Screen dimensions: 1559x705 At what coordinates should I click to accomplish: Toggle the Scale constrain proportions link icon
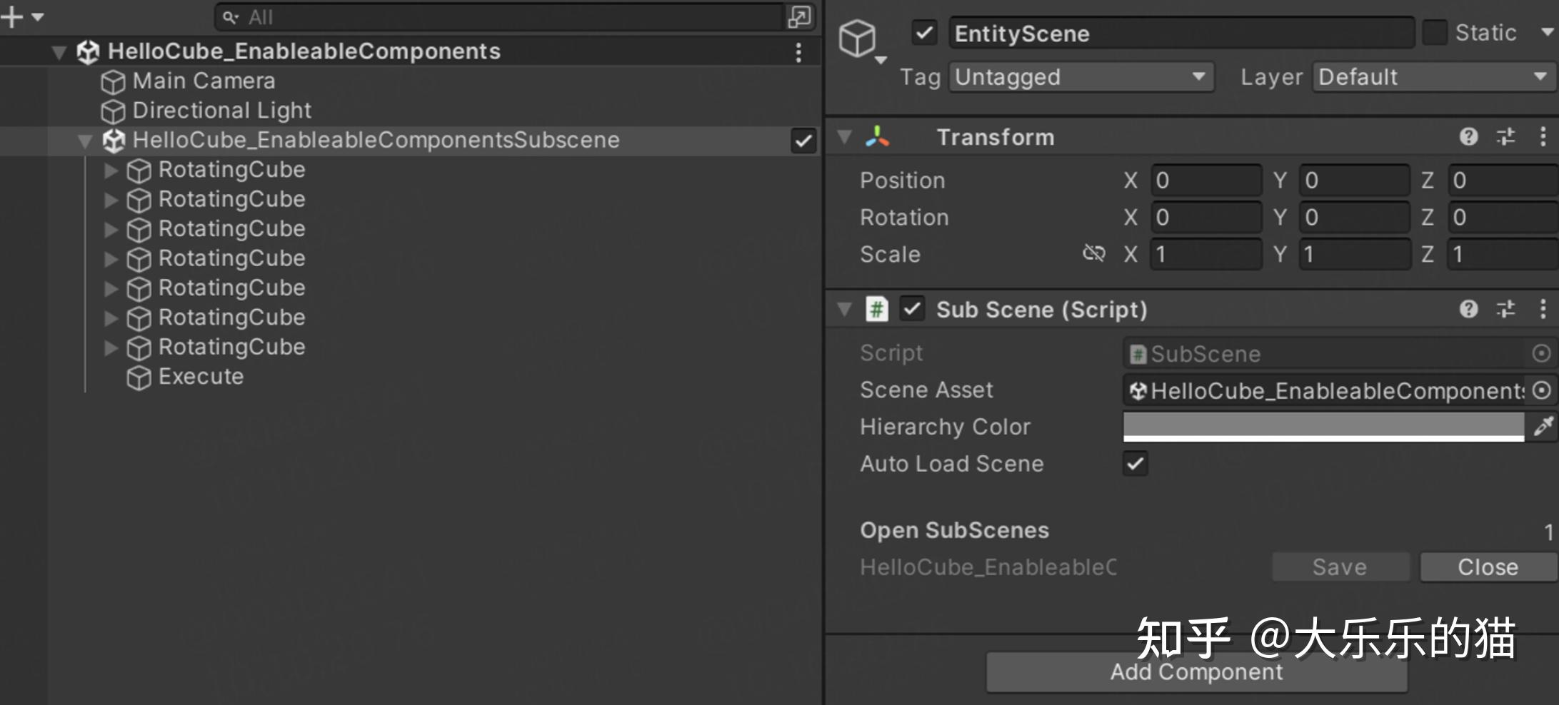[1093, 253]
